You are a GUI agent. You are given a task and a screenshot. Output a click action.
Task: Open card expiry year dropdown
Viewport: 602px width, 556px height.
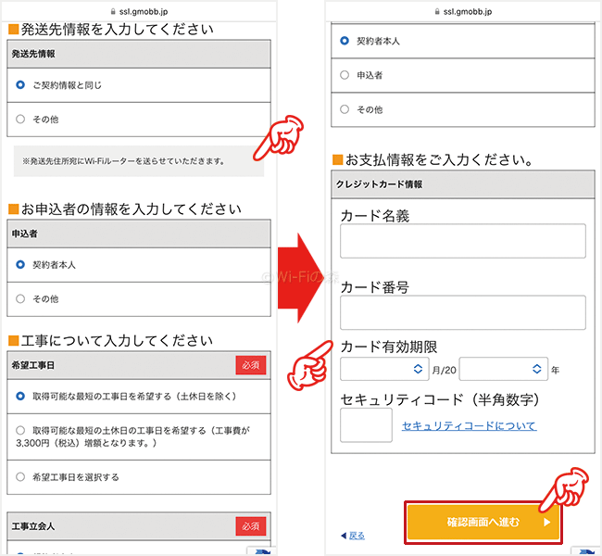(x=503, y=369)
